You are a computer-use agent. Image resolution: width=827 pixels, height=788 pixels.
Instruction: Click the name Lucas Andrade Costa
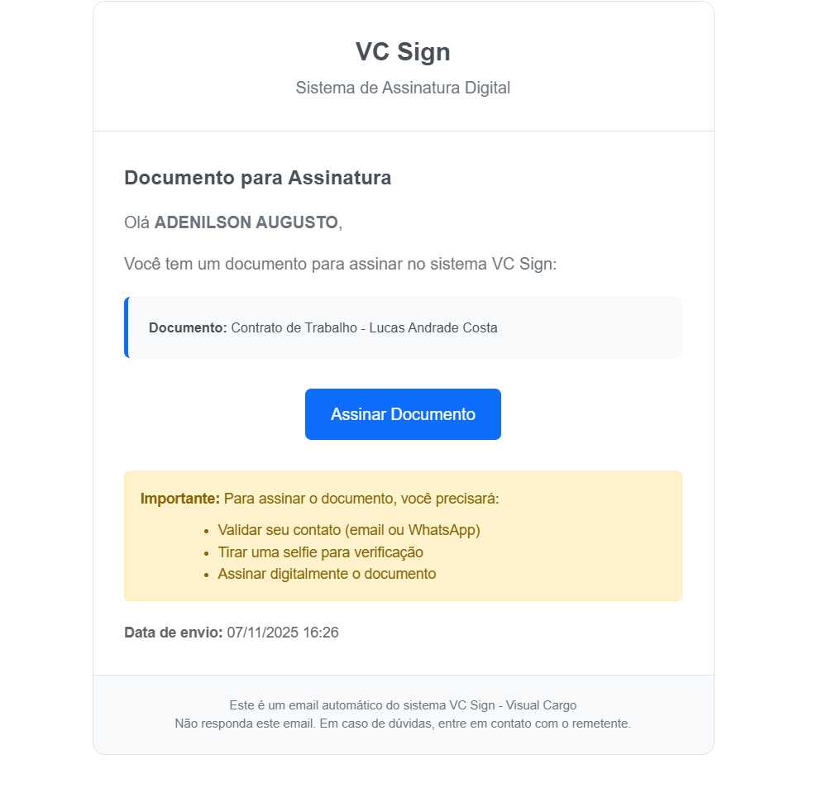click(x=433, y=327)
